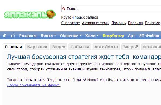
Task: Go to home via house icon
Action: 5,35
